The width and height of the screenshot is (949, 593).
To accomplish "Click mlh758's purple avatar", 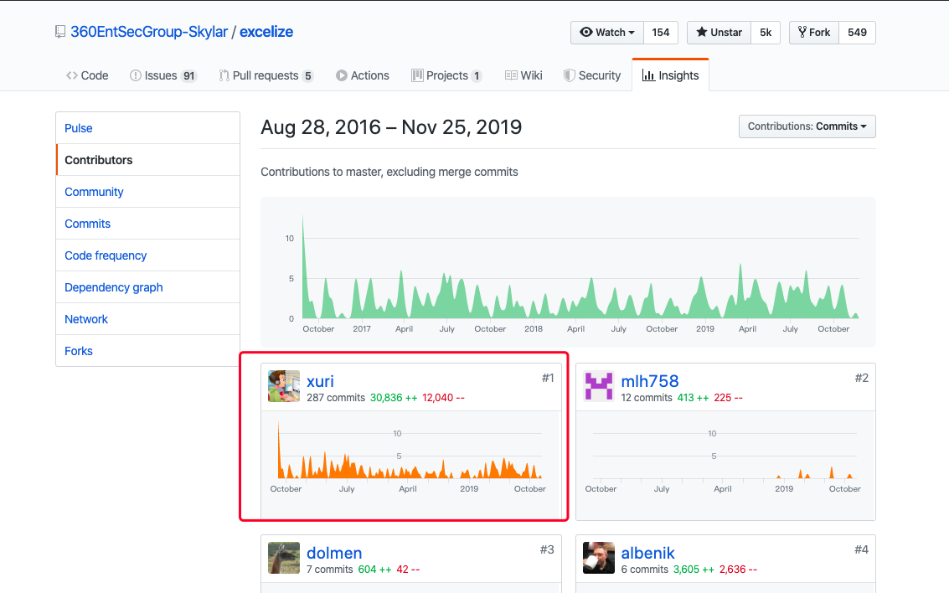I will click(599, 386).
